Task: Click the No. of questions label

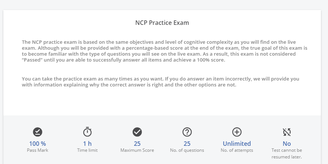Action: (187, 150)
